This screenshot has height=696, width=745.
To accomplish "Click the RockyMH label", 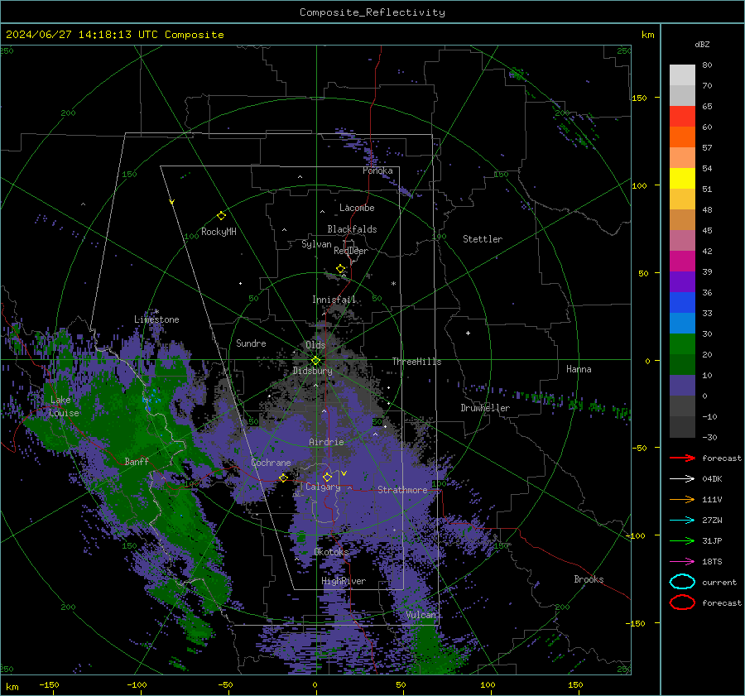I will (219, 232).
